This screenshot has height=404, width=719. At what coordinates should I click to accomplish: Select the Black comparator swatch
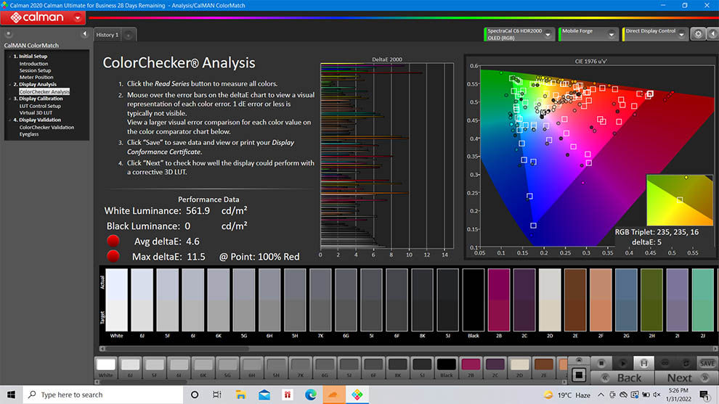474,300
